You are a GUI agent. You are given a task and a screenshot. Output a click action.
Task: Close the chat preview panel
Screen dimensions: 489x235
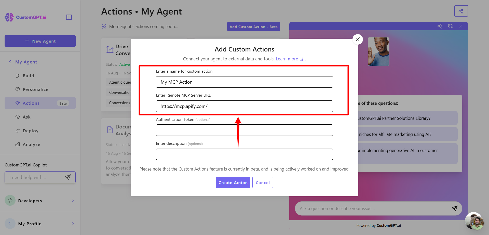[460, 26]
